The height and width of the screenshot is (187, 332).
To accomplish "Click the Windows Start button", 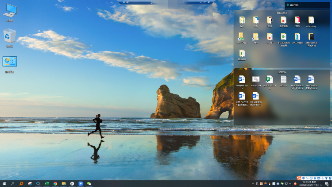I will point(4,183).
